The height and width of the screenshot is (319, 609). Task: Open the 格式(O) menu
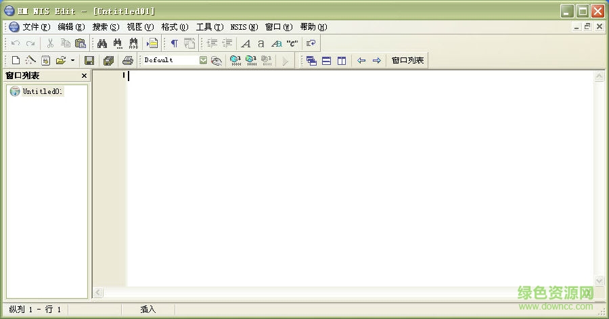coord(175,27)
